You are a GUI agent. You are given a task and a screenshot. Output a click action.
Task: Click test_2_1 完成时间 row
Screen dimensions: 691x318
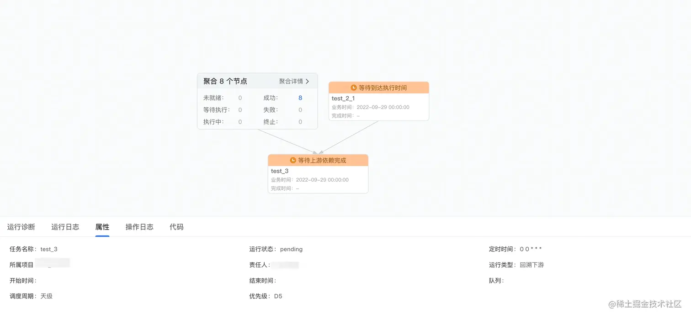click(345, 116)
